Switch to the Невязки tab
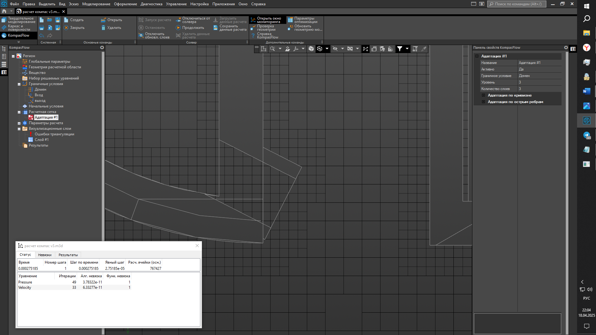The height and width of the screenshot is (335, 596). pyautogui.click(x=45, y=255)
